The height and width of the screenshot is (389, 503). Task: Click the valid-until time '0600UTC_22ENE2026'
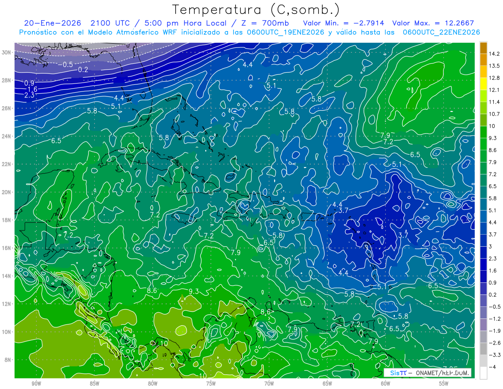pyautogui.click(x=441, y=32)
